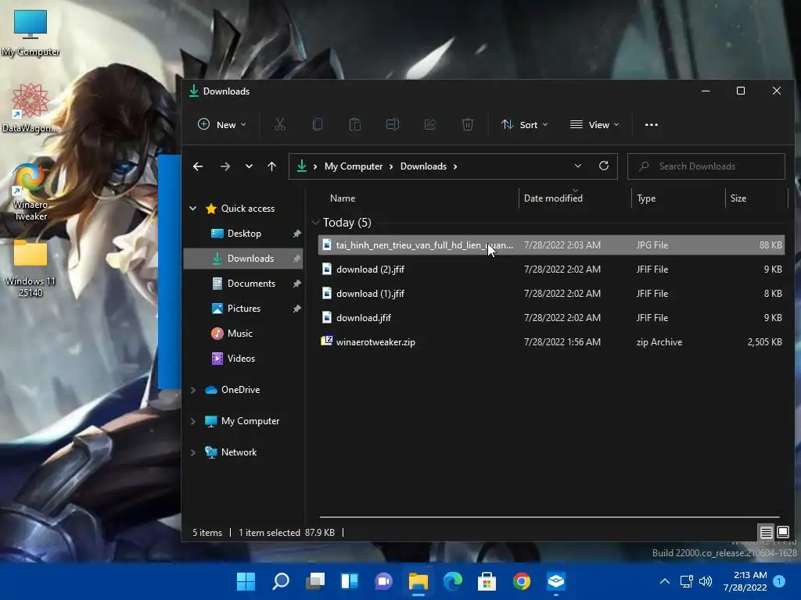Expand the address bar history dropdown
Viewport: 801px width, 600px height.
[578, 166]
